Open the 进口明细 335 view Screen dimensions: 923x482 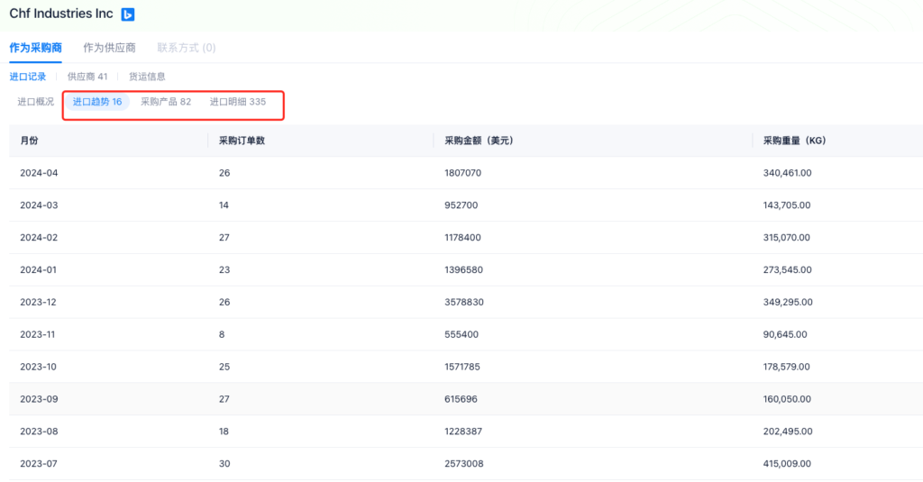coord(238,102)
